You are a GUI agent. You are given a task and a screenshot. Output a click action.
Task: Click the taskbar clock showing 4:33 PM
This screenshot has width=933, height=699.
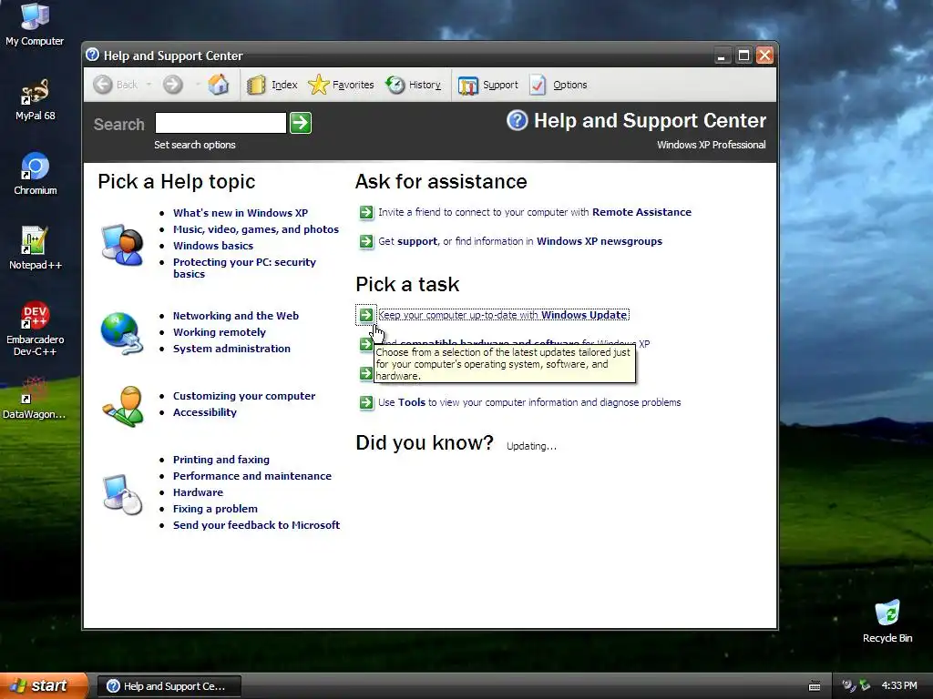click(x=899, y=686)
